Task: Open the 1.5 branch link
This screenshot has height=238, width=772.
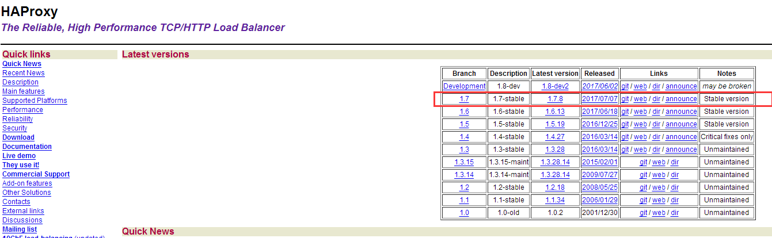Action: (x=464, y=124)
